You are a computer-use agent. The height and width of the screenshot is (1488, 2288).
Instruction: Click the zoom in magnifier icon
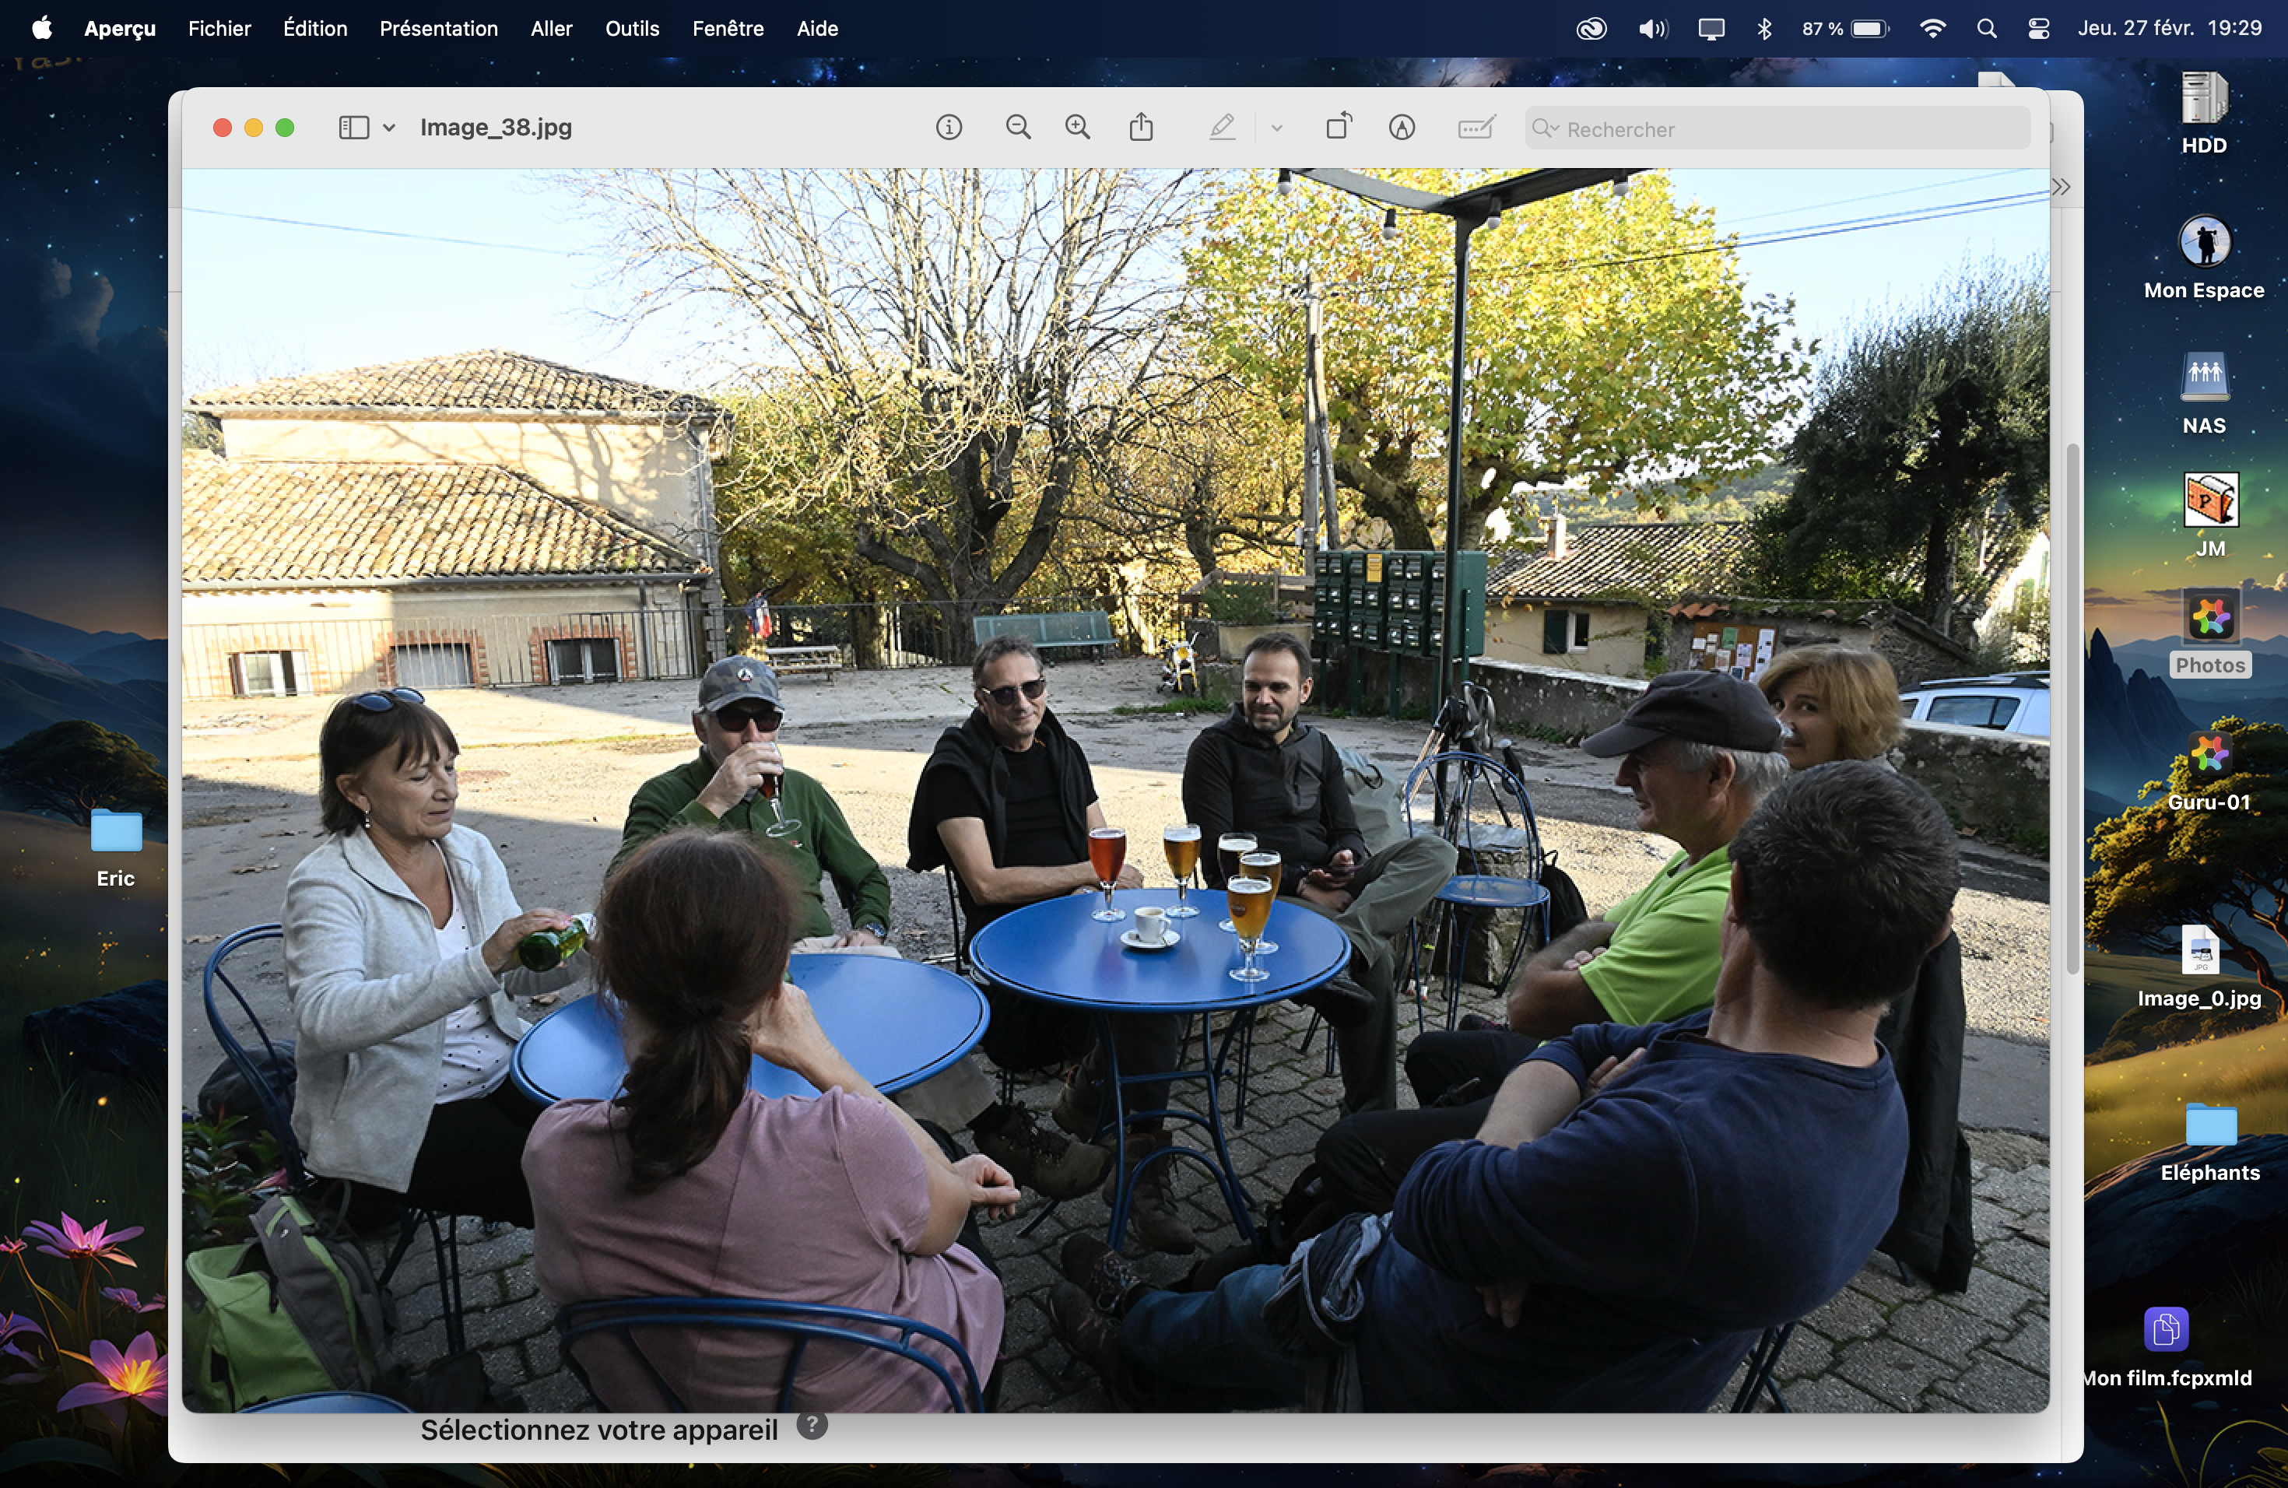point(1078,128)
